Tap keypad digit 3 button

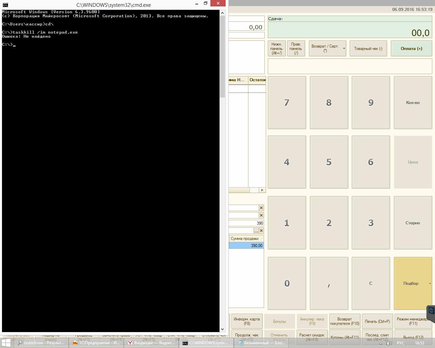coord(371,223)
